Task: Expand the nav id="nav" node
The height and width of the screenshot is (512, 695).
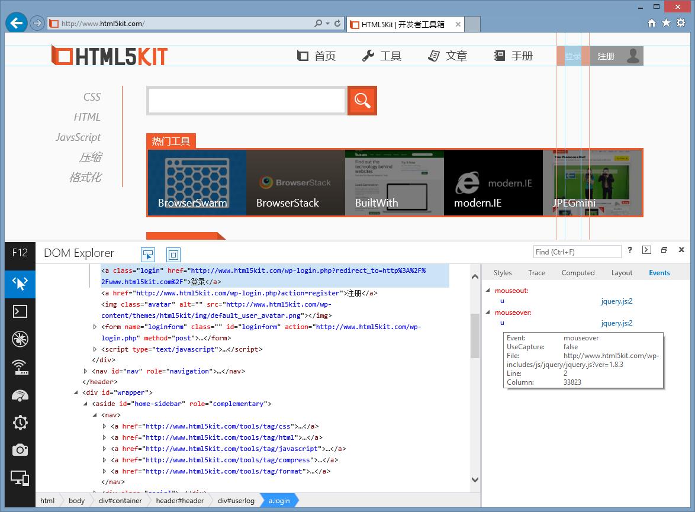Action: pos(85,371)
